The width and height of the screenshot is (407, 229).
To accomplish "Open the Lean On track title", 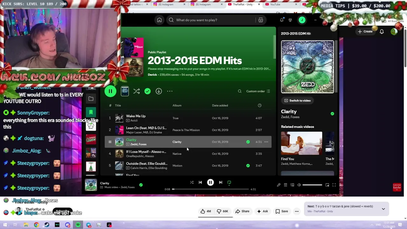I will [146, 128].
